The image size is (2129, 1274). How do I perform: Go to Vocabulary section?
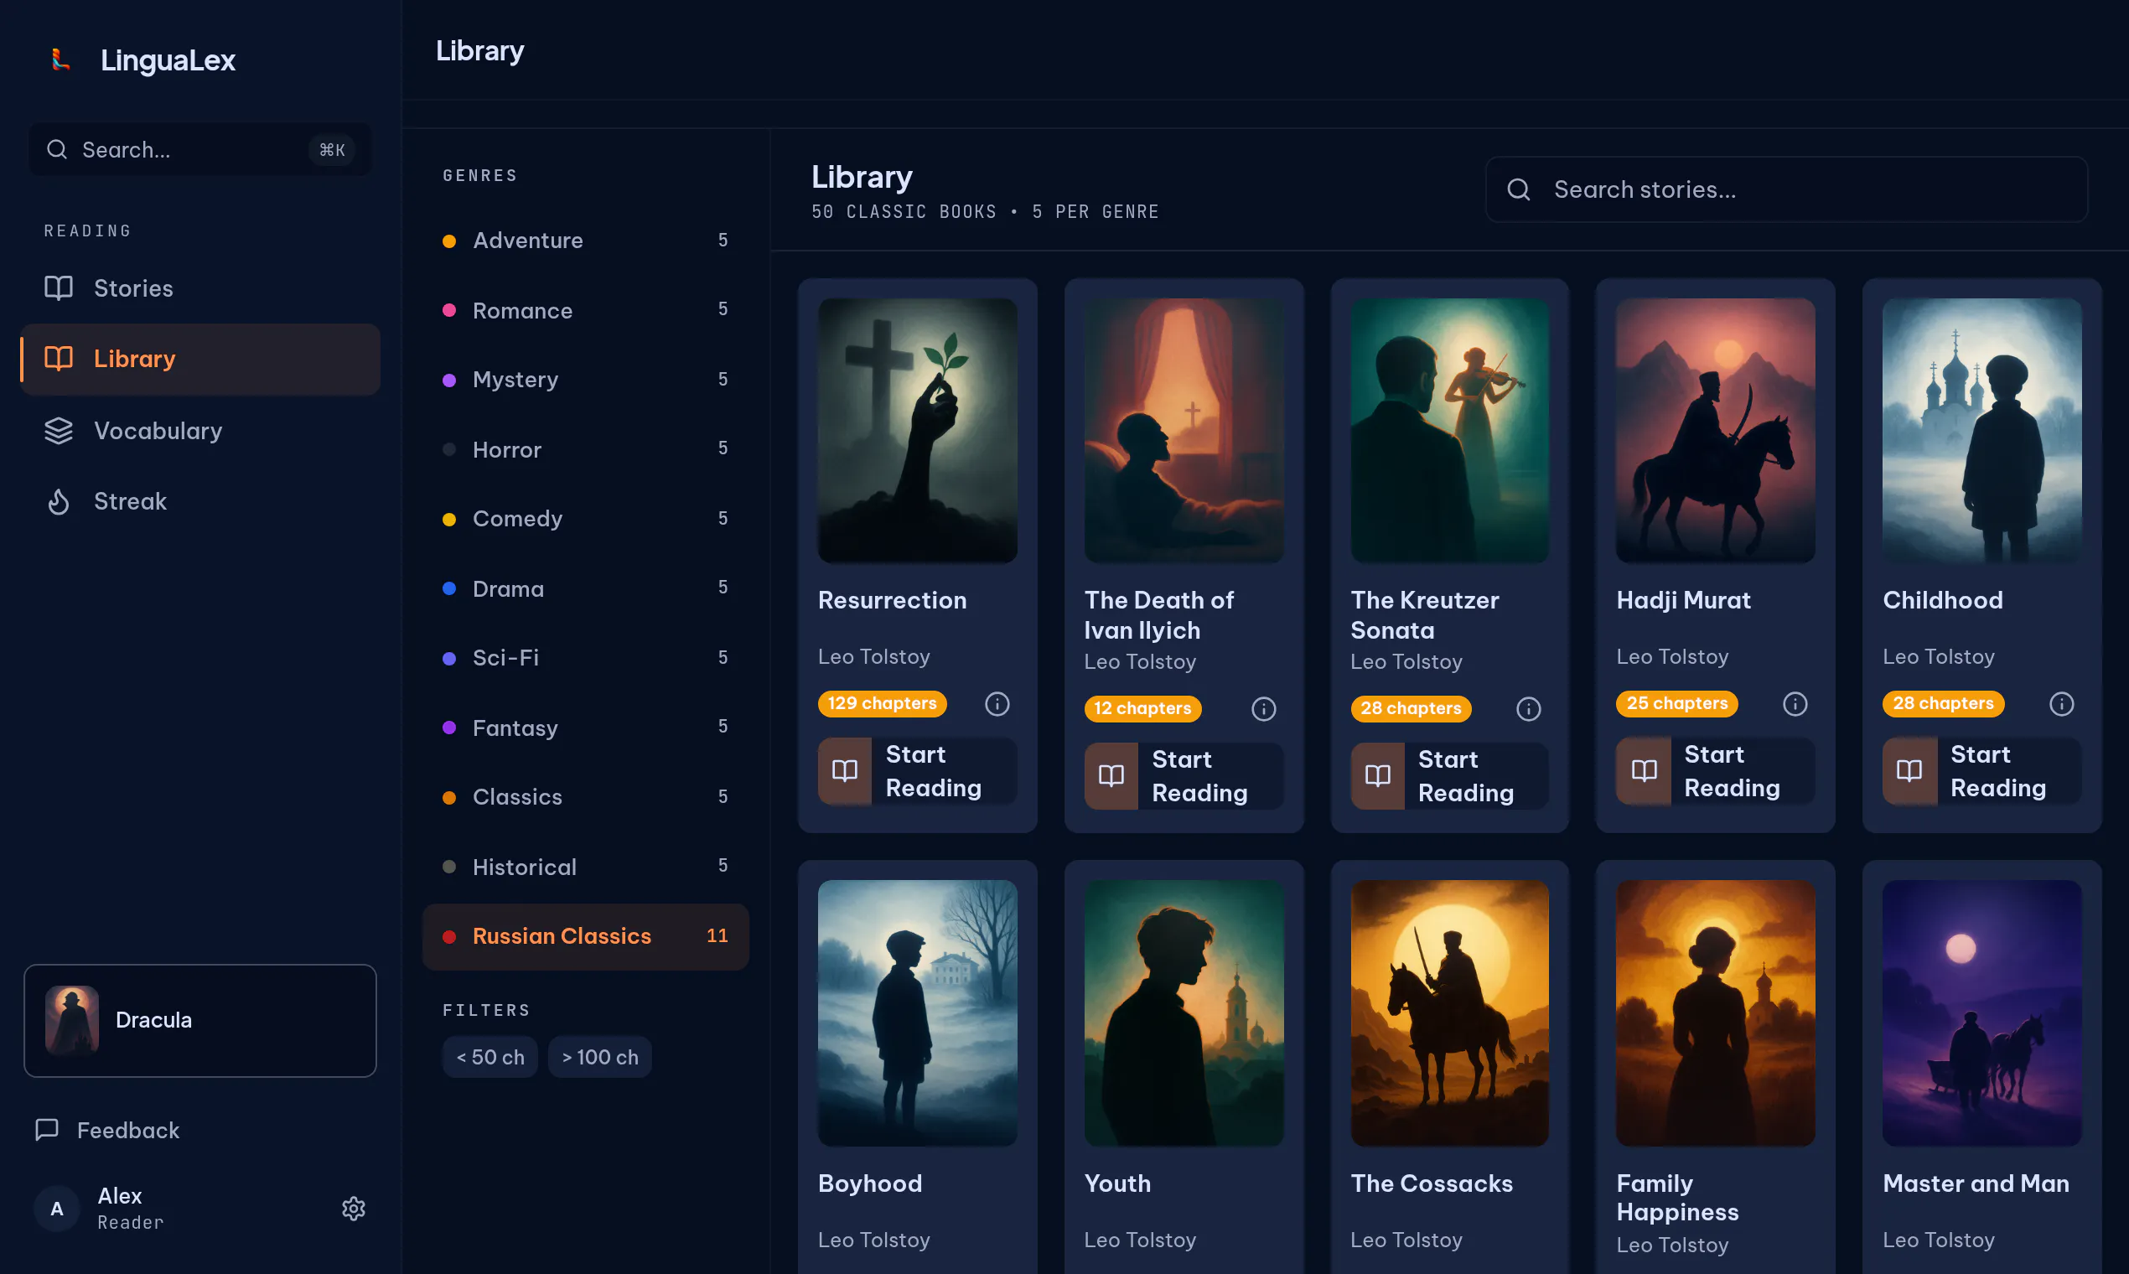pyautogui.click(x=200, y=431)
